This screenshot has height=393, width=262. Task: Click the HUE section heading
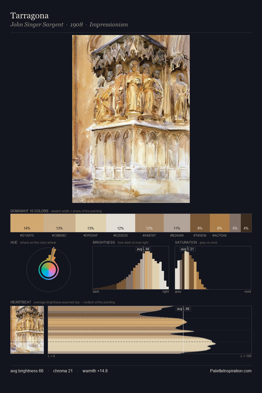coord(14,242)
